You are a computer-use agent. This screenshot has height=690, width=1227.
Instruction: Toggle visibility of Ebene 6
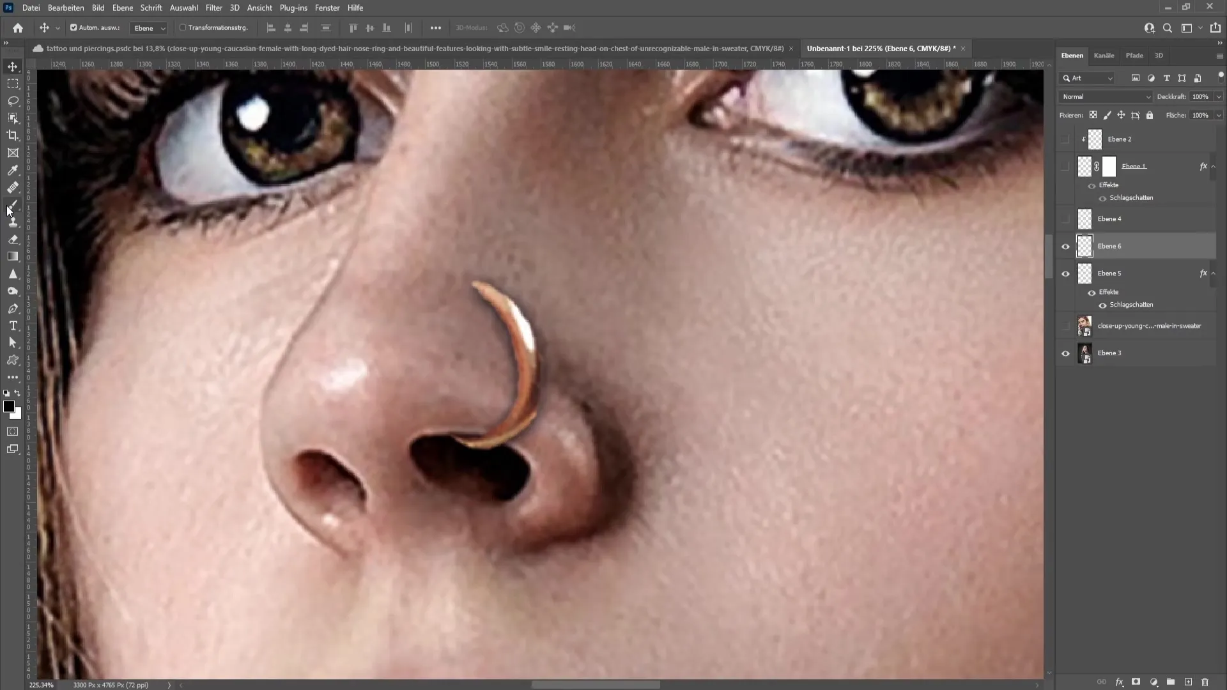point(1065,246)
